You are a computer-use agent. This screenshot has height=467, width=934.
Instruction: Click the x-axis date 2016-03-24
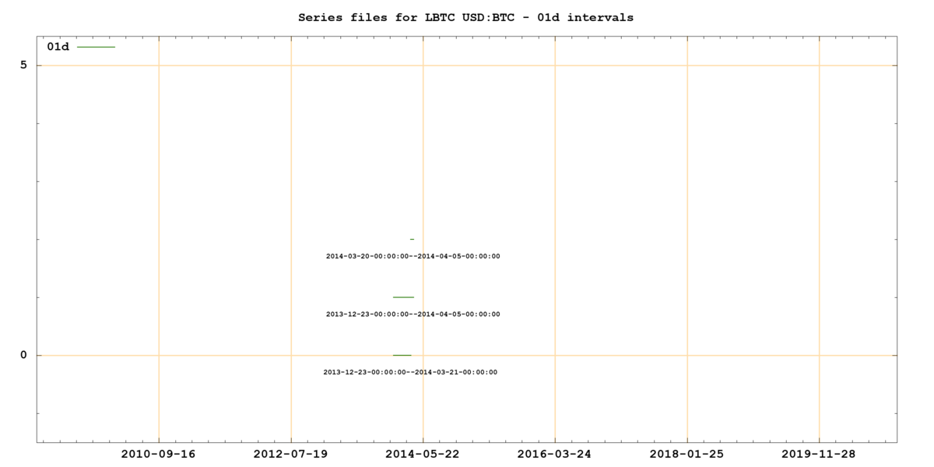tap(555, 454)
